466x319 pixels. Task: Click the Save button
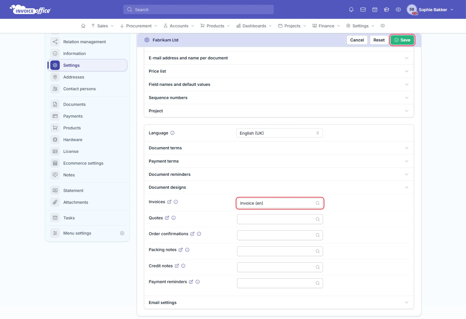[x=402, y=40]
